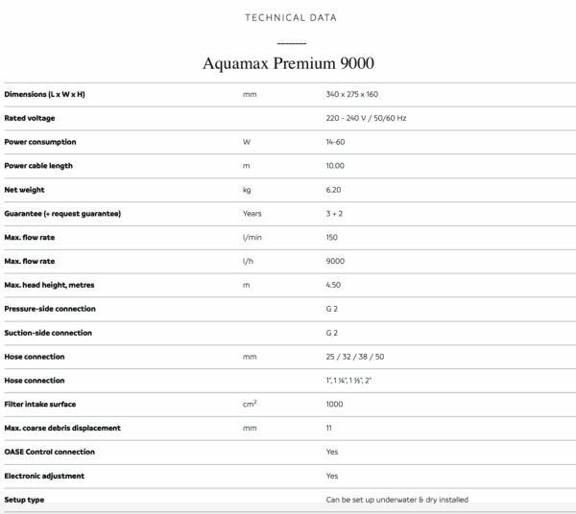
Task: Click the Aquamax Premium 9000 title
Action: coord(288,63)
